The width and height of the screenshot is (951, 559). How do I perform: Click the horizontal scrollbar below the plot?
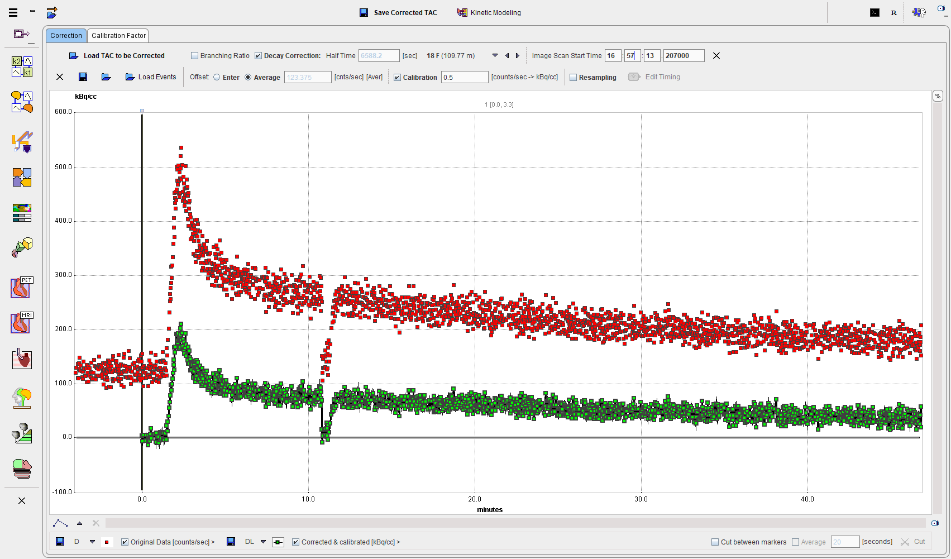[x=515, y=523]
